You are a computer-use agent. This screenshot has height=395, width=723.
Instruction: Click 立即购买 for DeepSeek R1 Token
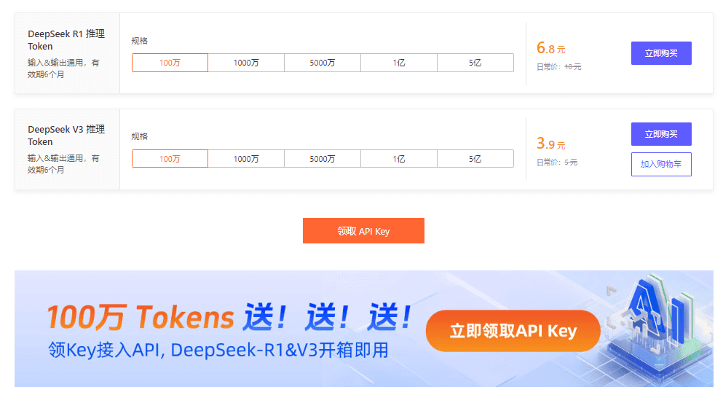[661, 53]
